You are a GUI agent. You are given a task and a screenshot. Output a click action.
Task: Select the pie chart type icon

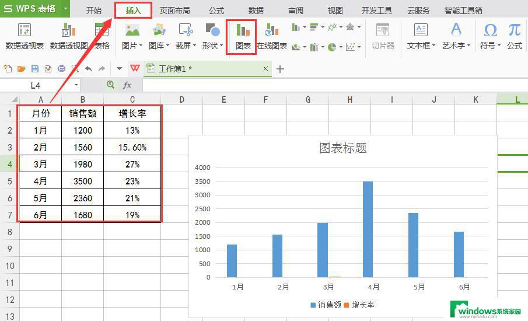(x=332, y=47)
